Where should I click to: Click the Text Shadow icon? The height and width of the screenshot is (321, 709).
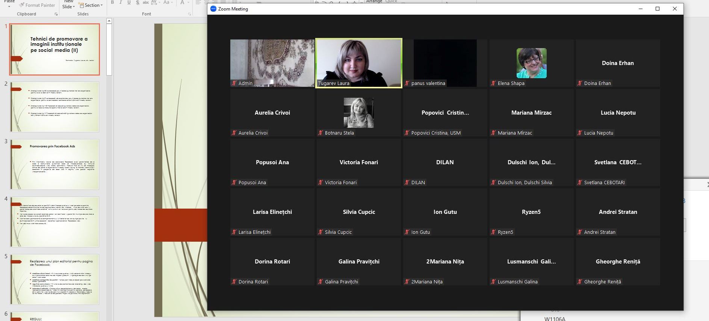(x=138, y=2)
